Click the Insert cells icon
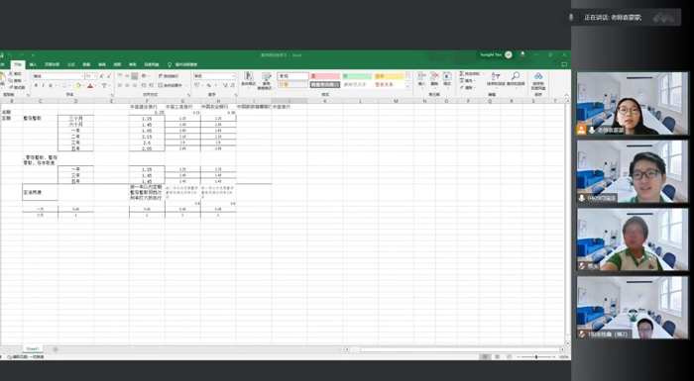Viewport: 694px width, 381px height. [421, 79]
